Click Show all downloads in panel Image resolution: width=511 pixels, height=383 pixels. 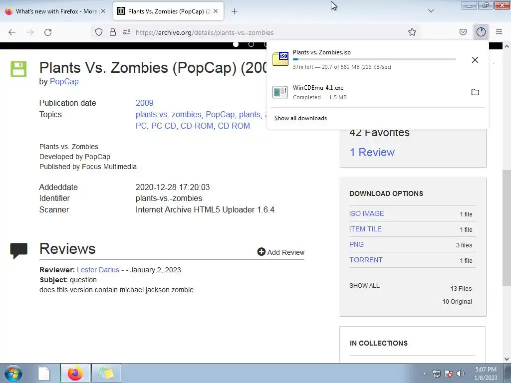tap(300, 118)
